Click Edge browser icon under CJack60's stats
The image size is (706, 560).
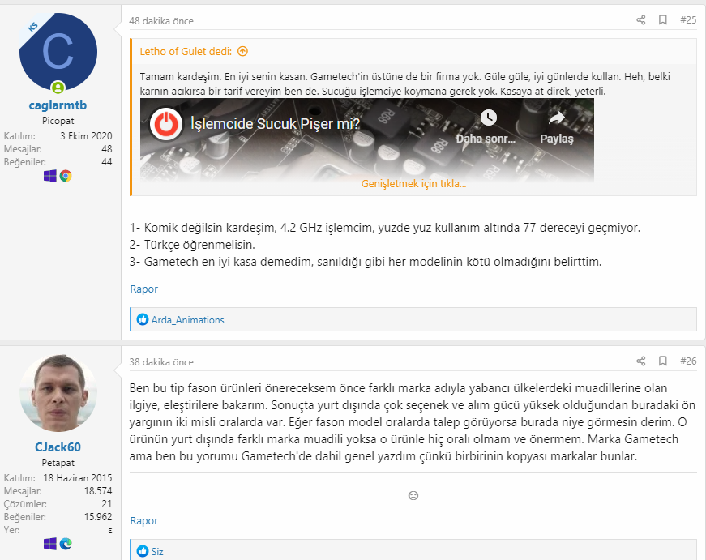coord(66,544)
